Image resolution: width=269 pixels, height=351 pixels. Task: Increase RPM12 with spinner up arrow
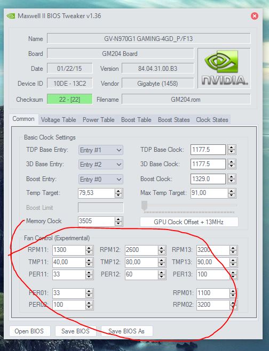click(162, 248)
